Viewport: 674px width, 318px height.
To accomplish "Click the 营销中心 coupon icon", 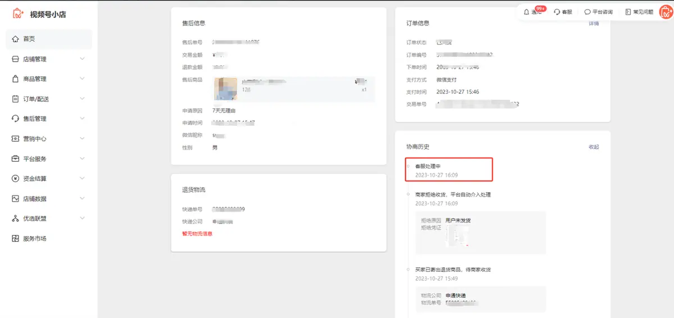I will (16, 139).
